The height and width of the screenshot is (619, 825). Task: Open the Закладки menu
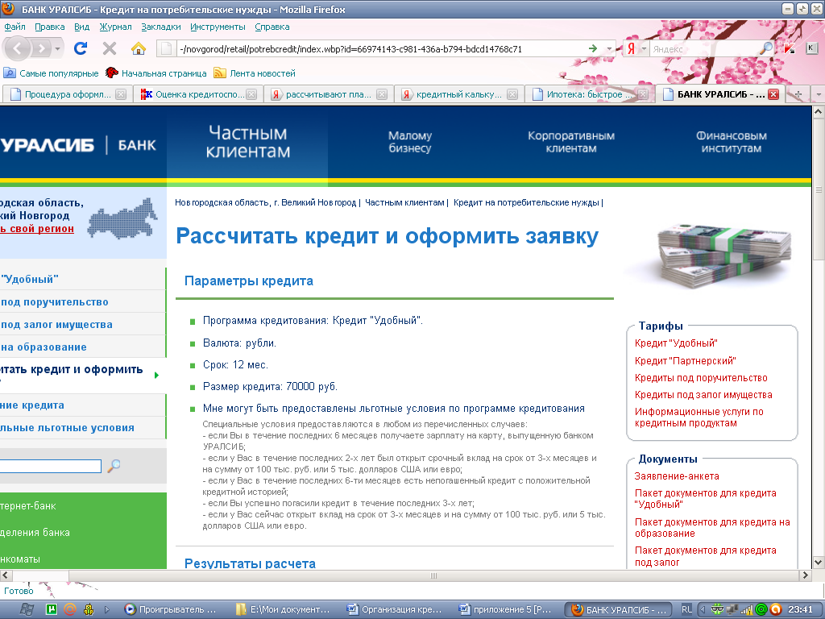(x=160, y=27)
